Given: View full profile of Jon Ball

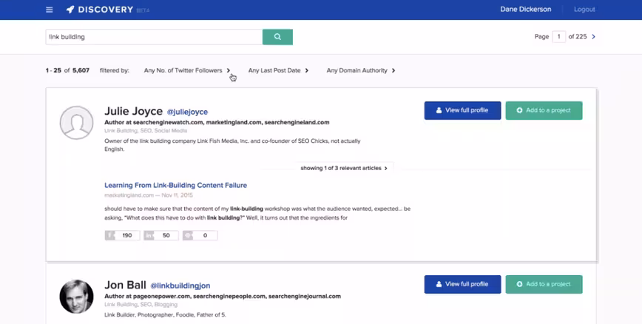Looking at the screenshot, I should (x=463, y=284).
